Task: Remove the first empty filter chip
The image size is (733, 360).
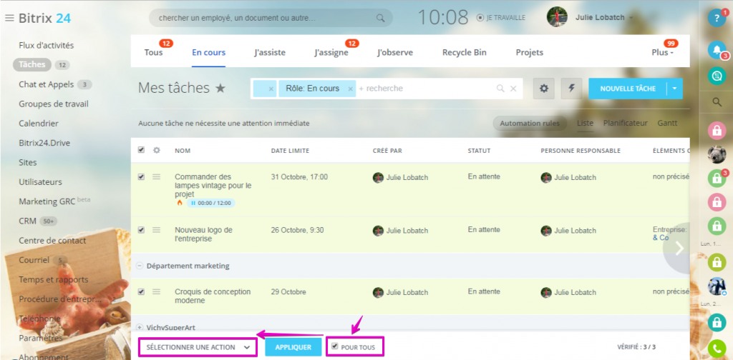Action: point(271,89)
